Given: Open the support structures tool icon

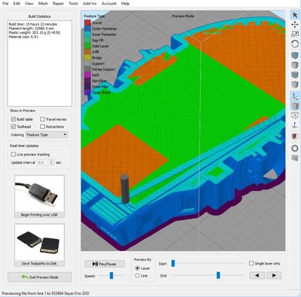Looking at the screenshot, I should point(295,158).
